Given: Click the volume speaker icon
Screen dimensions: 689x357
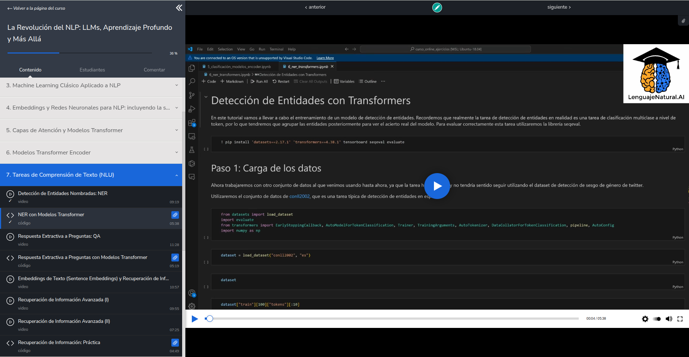Looking at the screenshot, I should [669, 319].
